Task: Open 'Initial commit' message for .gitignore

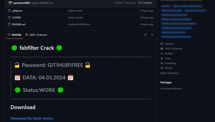Action: (75, 11)
